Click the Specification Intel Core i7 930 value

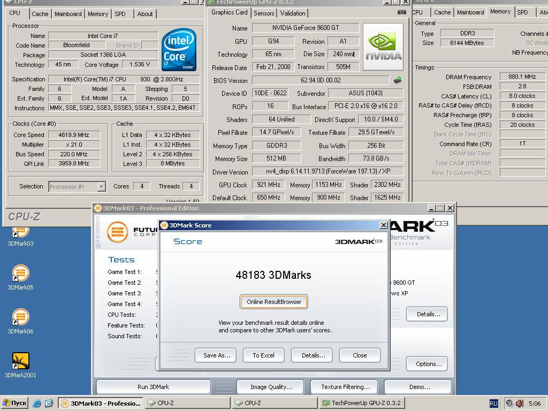click(x=124, y=79)
